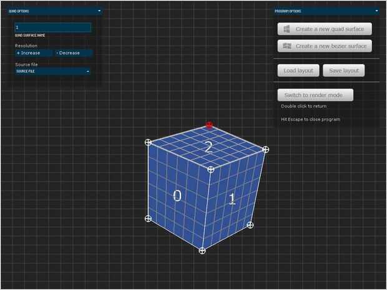Select quad surface labeled 2
The image size is (387, 290).
[x=208, y=147]
